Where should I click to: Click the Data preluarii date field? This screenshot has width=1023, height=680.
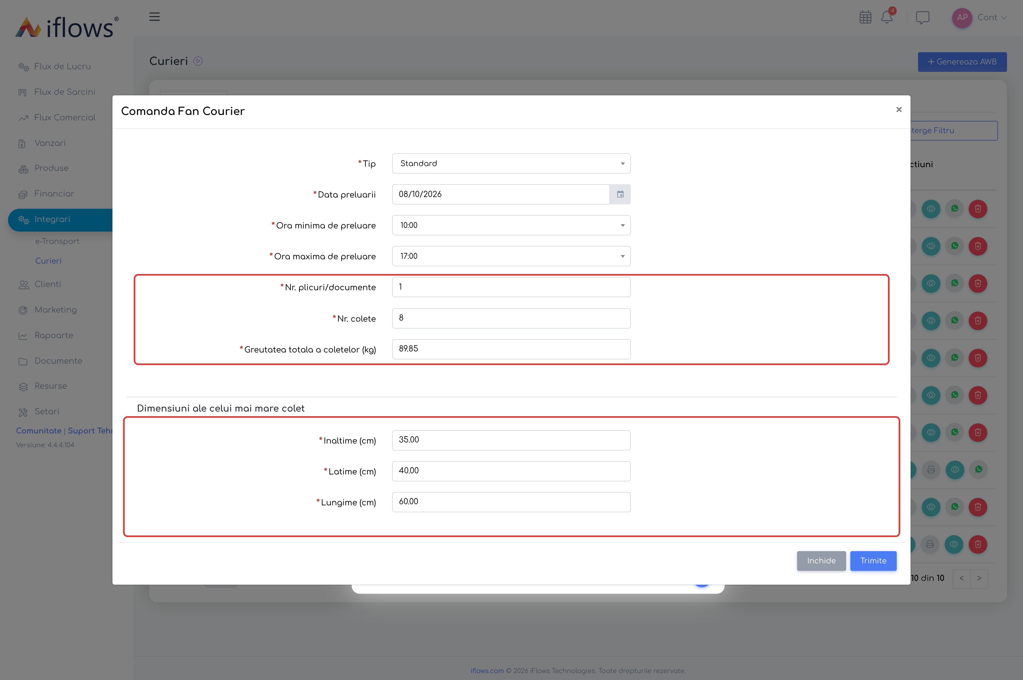click(501, 194)
